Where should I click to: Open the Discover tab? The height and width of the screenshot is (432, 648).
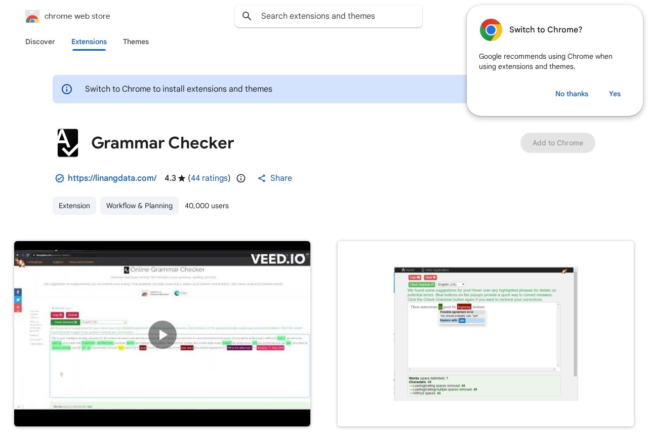click(x=40, y=42)
